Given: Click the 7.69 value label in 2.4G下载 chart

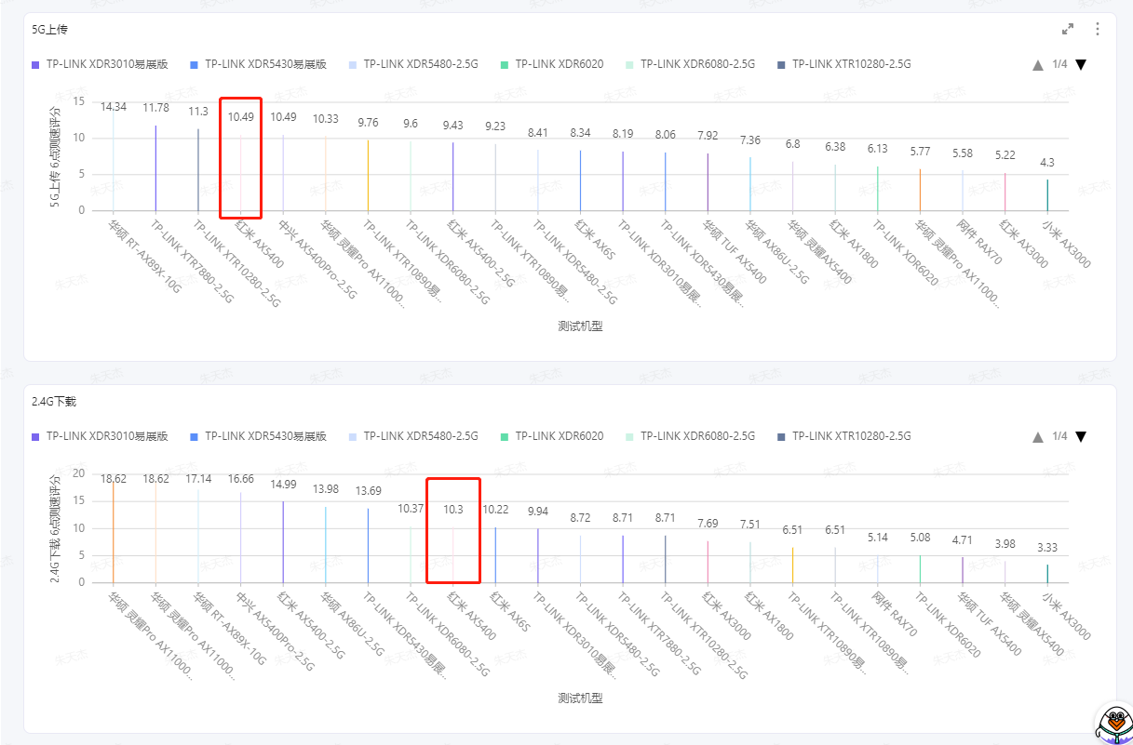Looking at the screenshot, I should click(708, 524).
